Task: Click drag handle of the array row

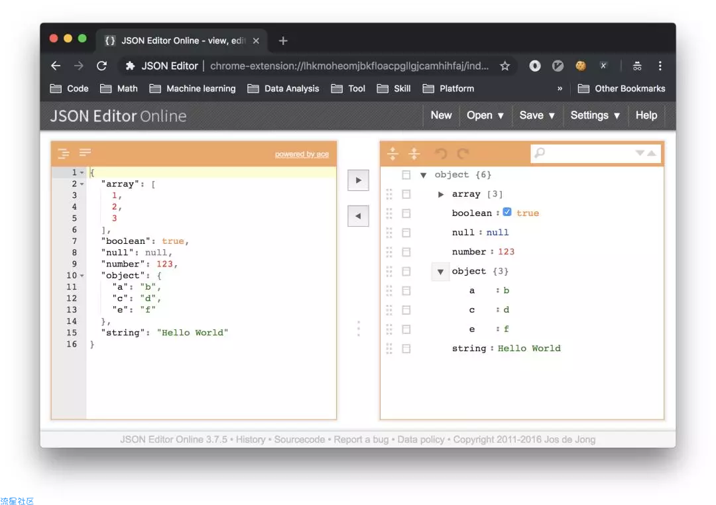Action: [389, 194]
